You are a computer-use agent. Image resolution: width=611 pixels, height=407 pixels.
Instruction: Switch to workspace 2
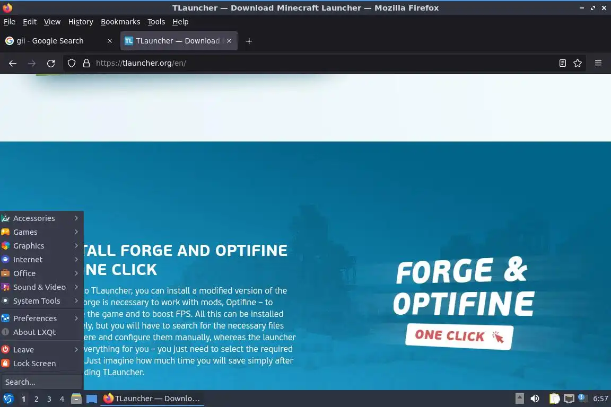[x=36, y=399]
